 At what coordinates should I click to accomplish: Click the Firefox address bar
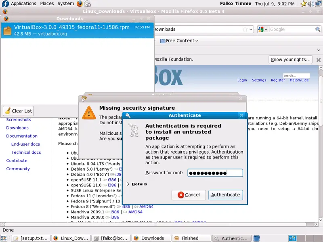point(204,29)
